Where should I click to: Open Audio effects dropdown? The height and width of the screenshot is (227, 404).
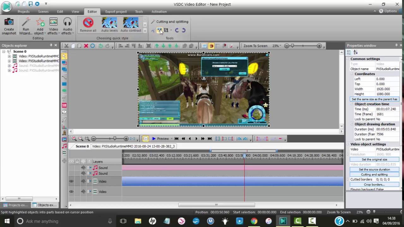67,26
